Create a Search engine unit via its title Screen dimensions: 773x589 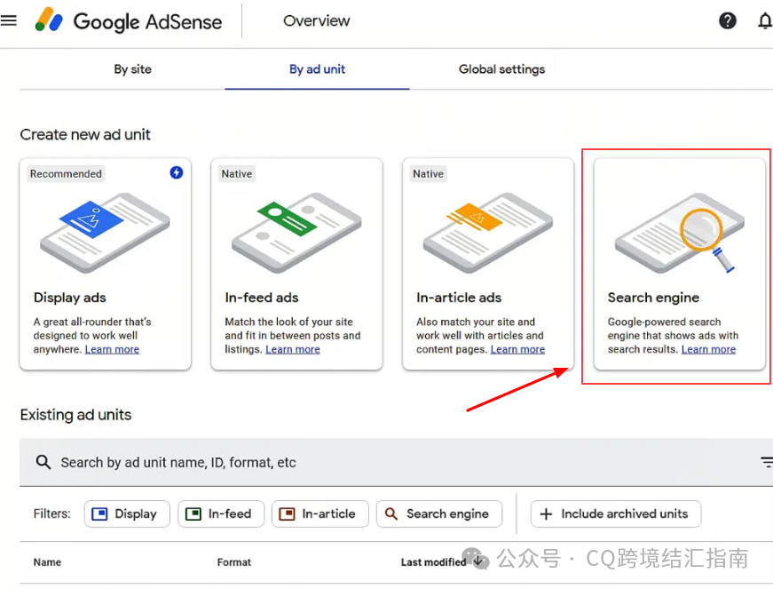click(653, 298)
